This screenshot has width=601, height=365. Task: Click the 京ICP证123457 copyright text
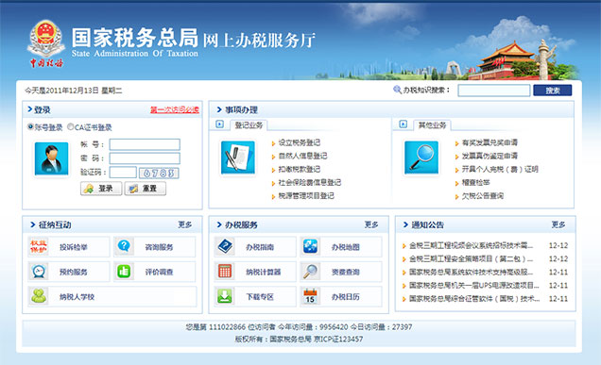pyautogui.click(x=338, y=339)
